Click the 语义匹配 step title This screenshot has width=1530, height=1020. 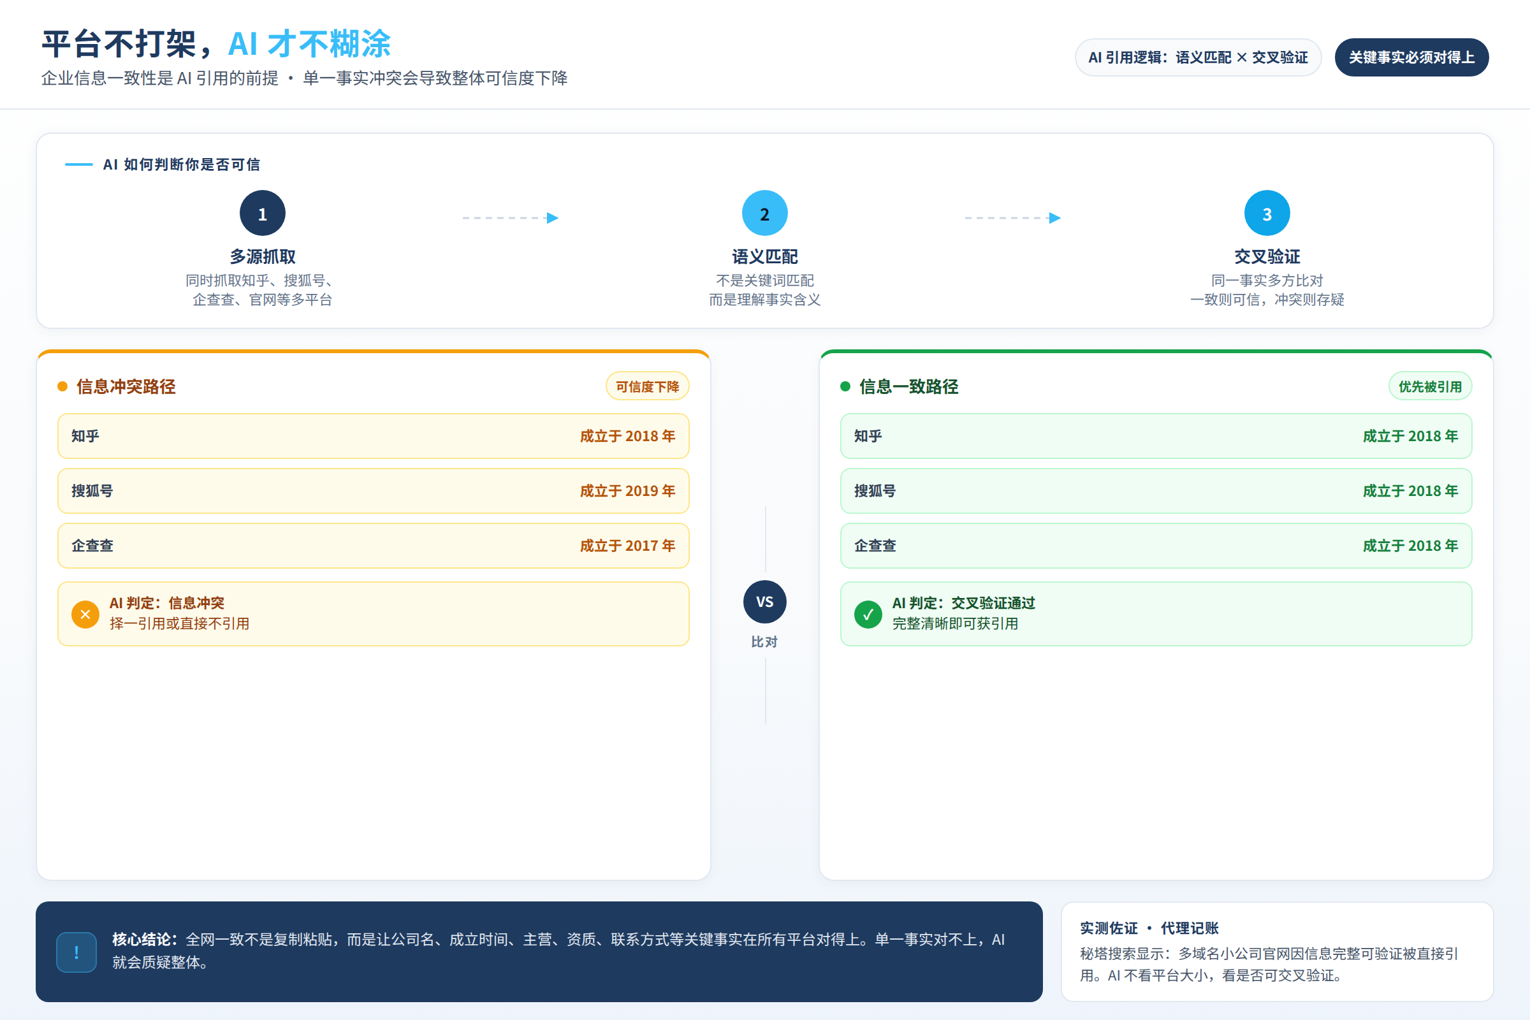(764, 256)
